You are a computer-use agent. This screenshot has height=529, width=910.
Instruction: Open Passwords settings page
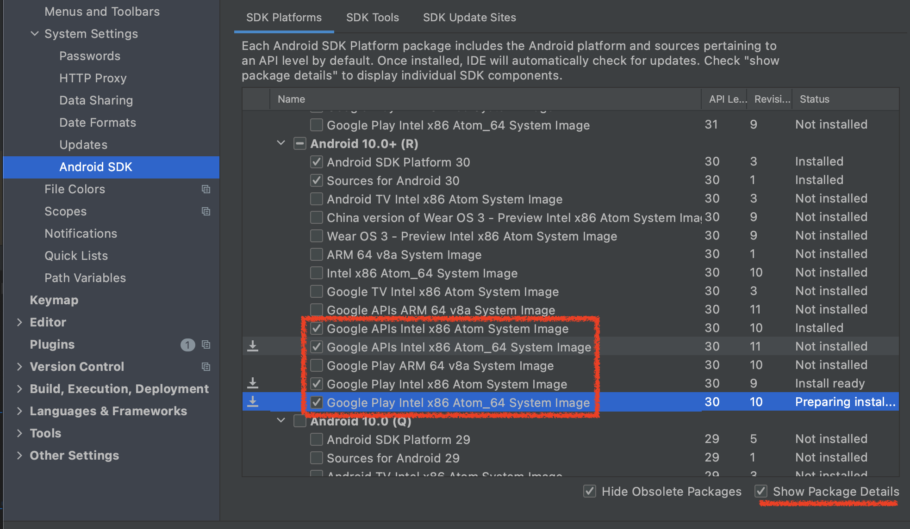90,56
